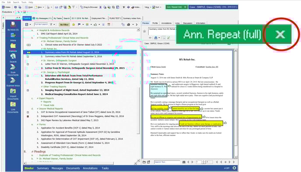This screenshot has width=301, height=172.
Task: Open the My Messages (11) tab
Action: pyautogui.click(x=42, y=18)
